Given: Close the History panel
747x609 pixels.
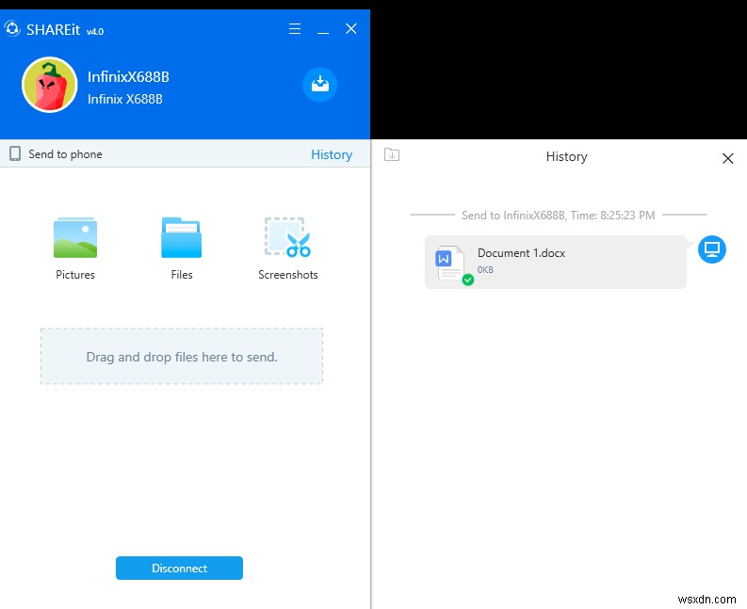Looking at the screenshot, I should tap(727, 158).
